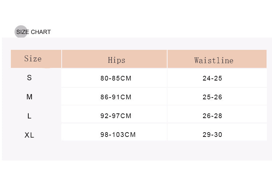Pick the 24-25 waistline cell
Screen dimensions: 272x186
pyautogui.click(x=212, y=78)
